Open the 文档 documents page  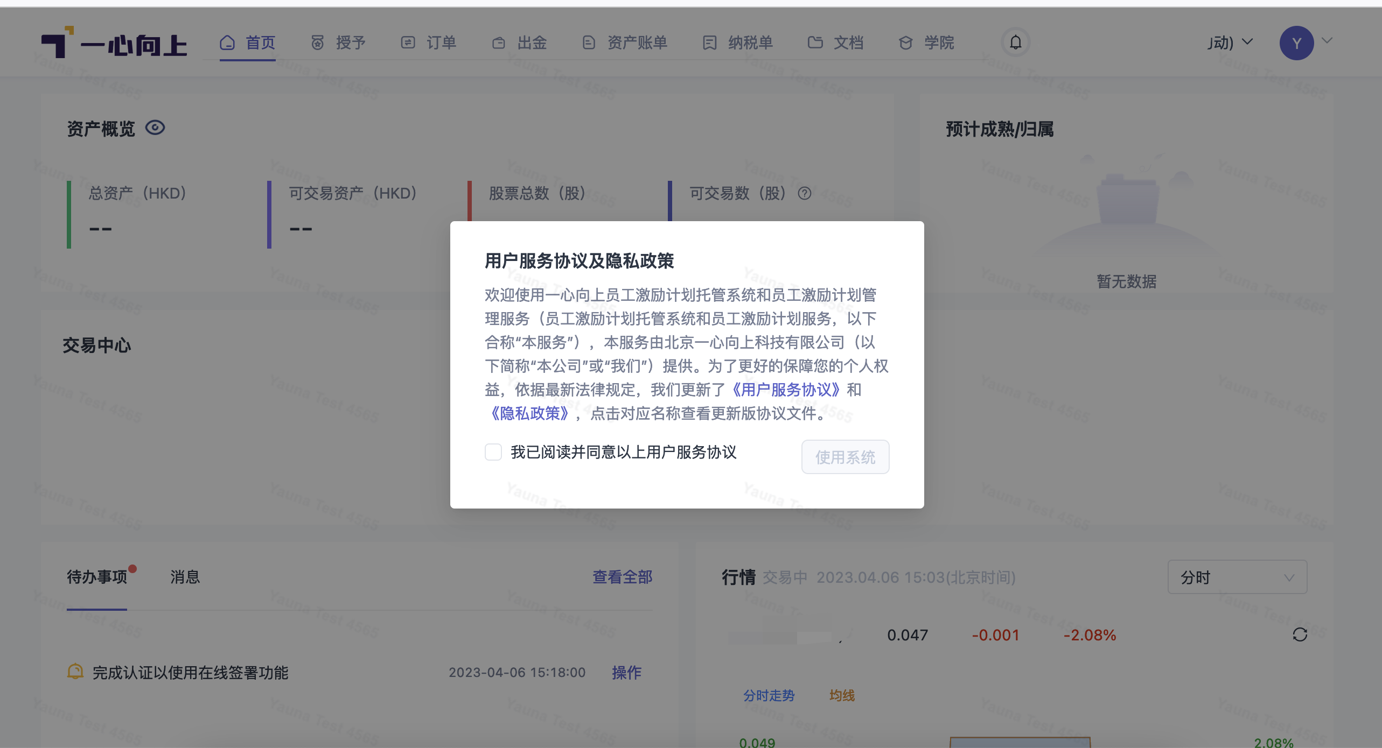(836, 43)
